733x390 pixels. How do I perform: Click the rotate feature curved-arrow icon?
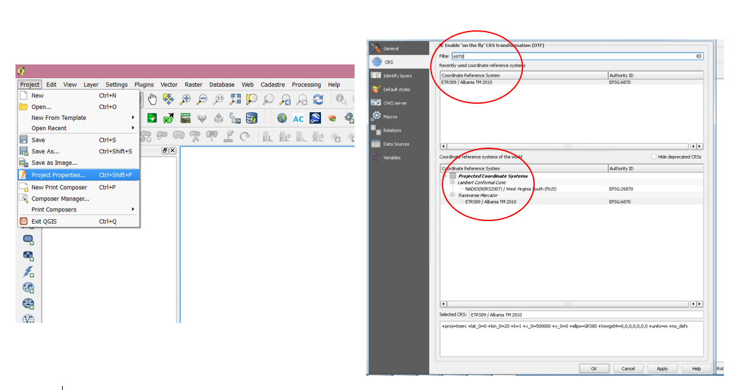pyautogui.click(x=245, y=136)
